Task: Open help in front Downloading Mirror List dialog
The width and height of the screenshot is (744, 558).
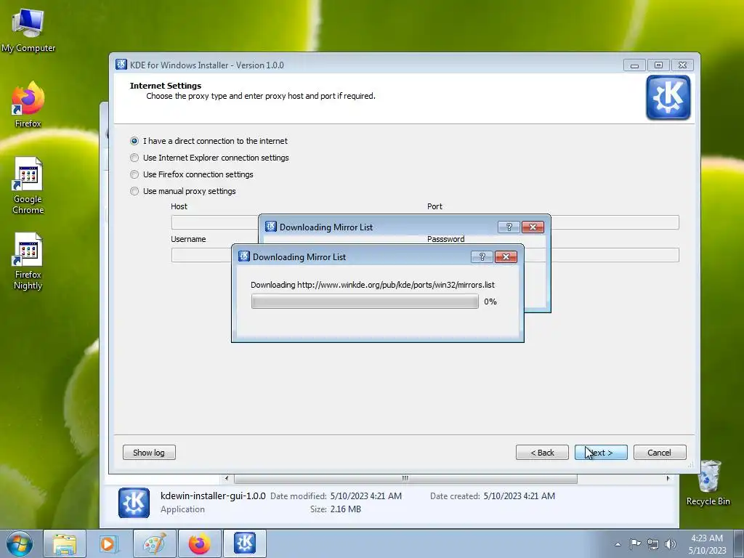Action: pos(482,256)
